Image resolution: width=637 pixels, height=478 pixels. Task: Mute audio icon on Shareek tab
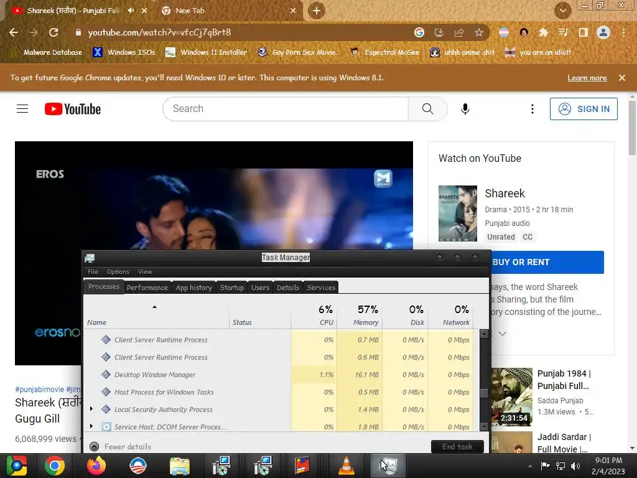tap(131, 11)
